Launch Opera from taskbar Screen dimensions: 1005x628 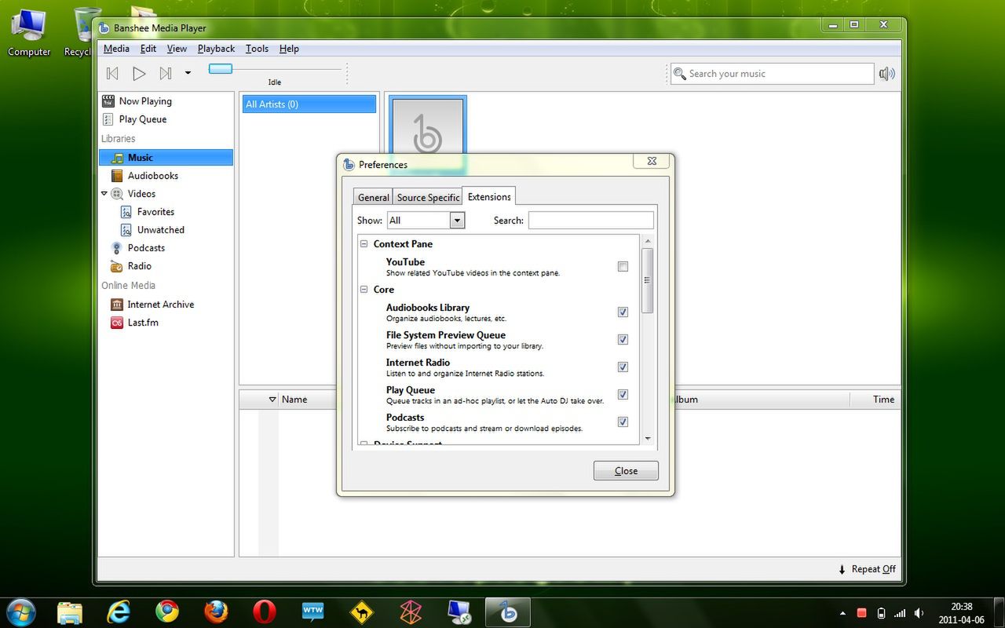click(265, 612)
